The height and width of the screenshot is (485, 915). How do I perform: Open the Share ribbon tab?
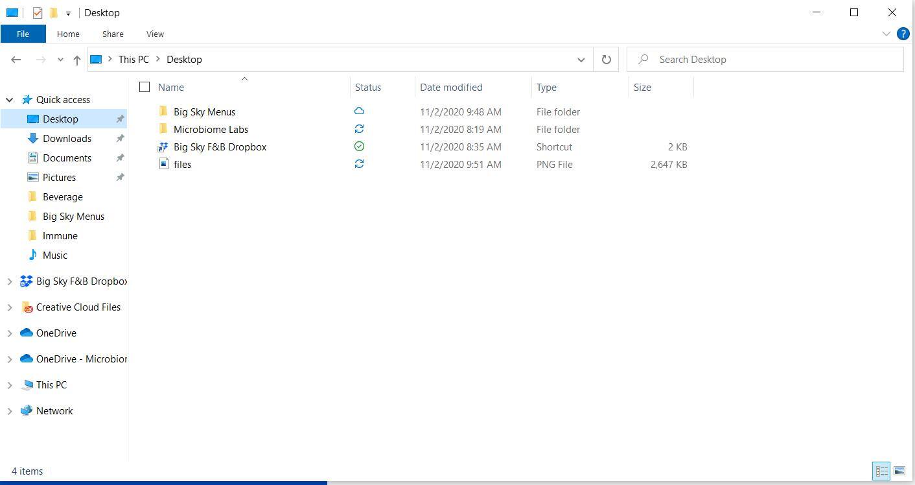(112, 34)
